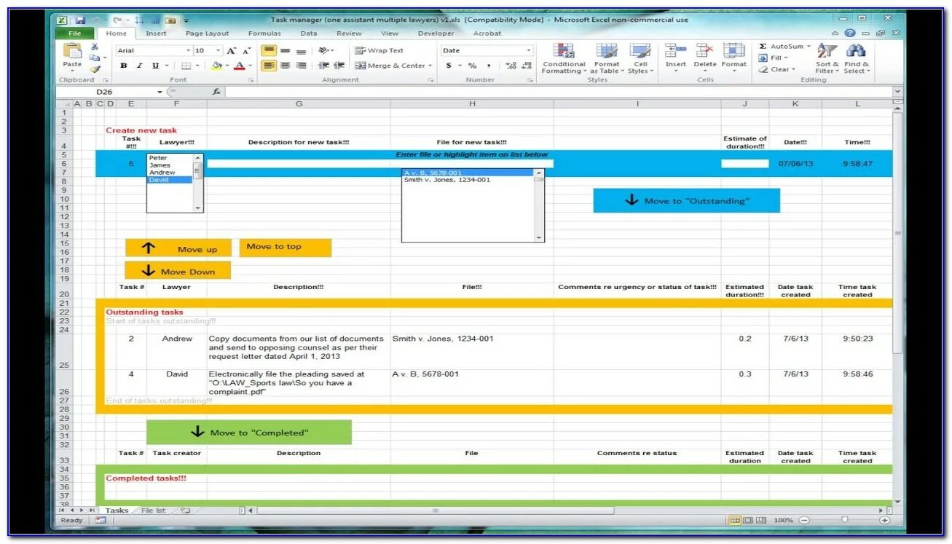Apply Accounting dollar number format
952x544 pixels.
pyautogui.click(x=449, y=66)
